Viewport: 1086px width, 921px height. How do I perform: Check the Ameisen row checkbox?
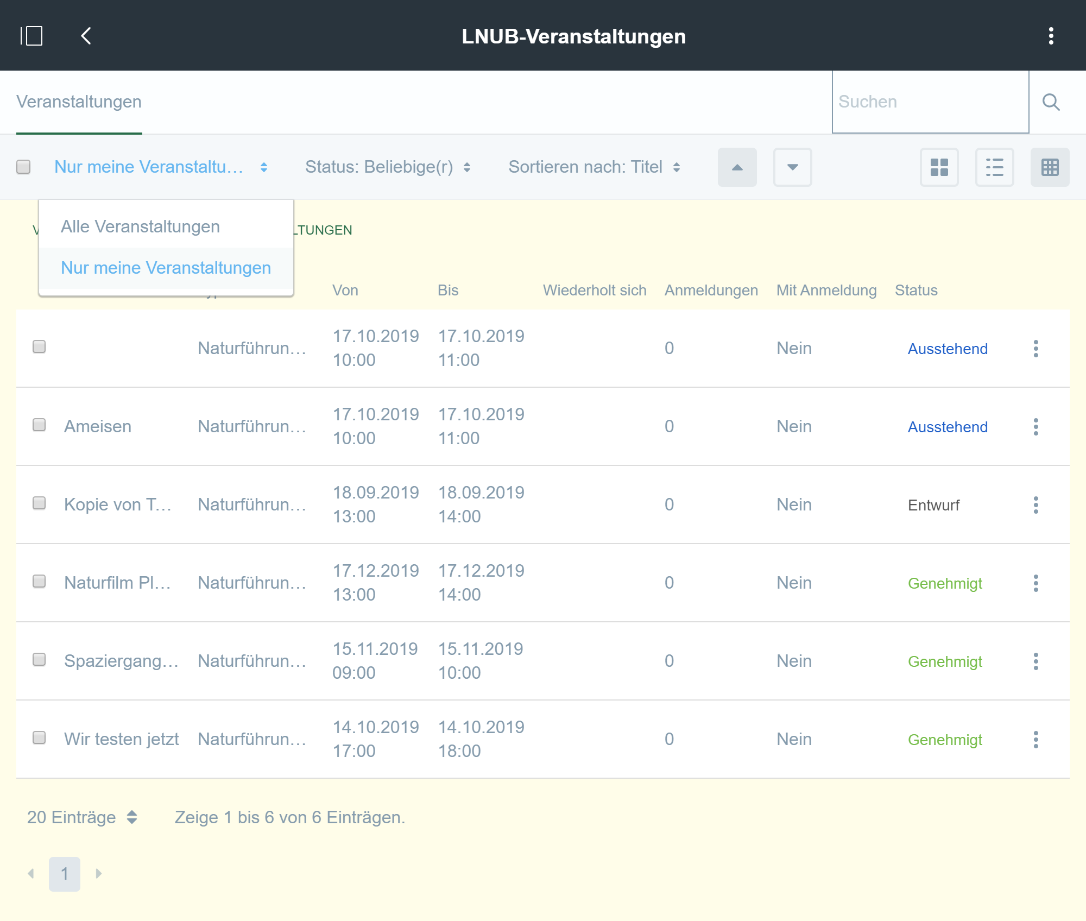pos(39,425)
